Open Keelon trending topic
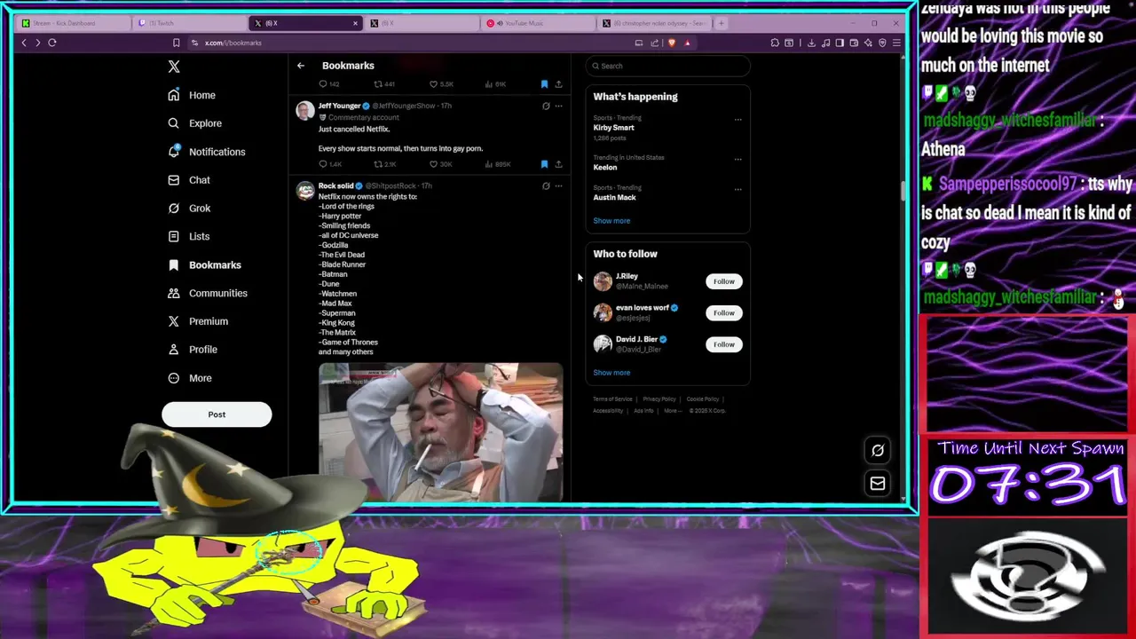 click(x=605, y=168)
